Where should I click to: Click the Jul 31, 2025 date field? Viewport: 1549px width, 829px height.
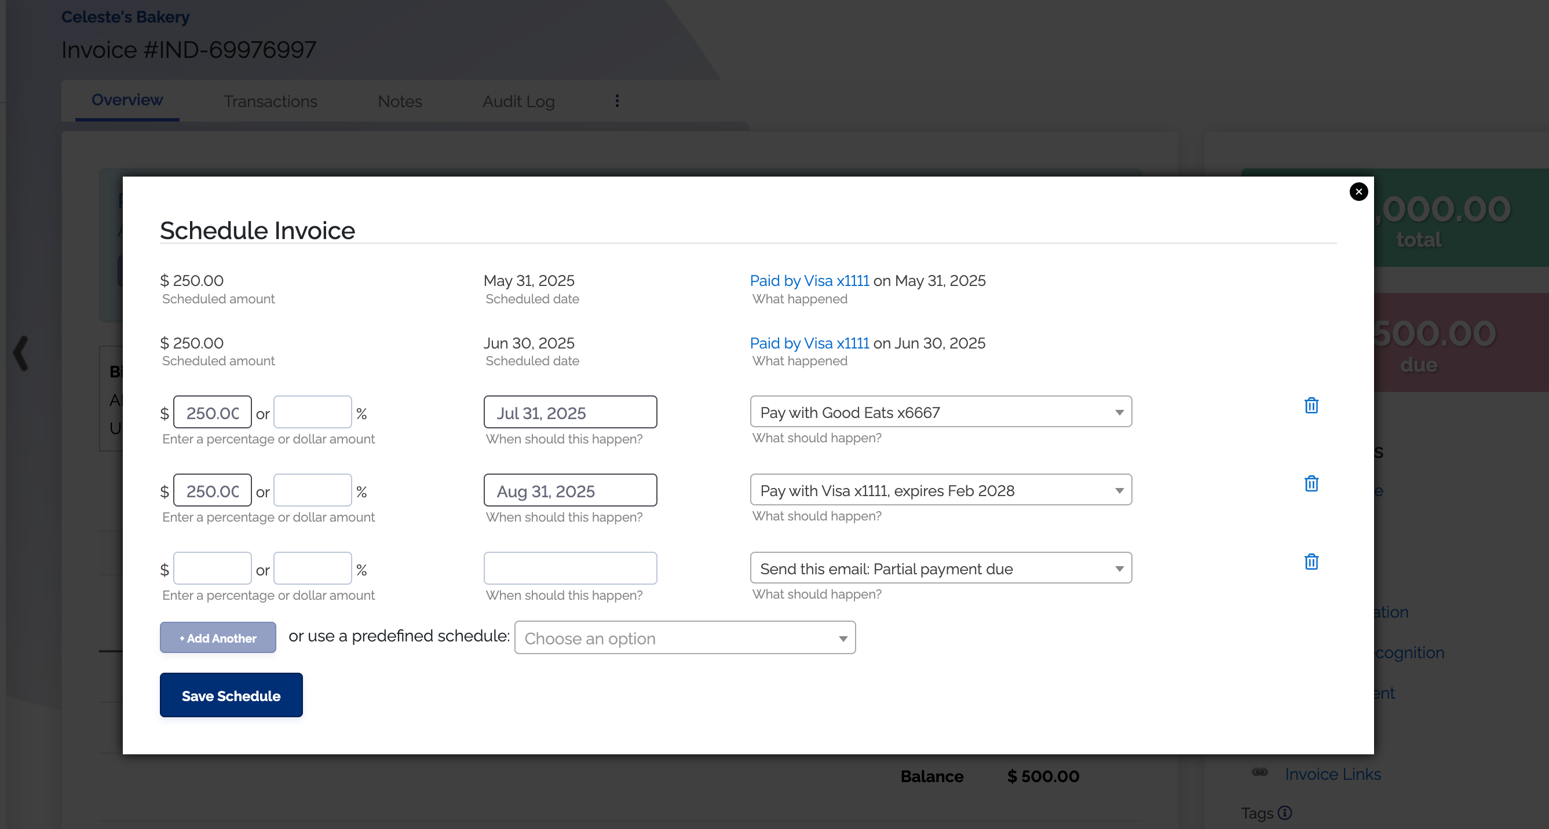pyautogui.click(x=570, y=412)
